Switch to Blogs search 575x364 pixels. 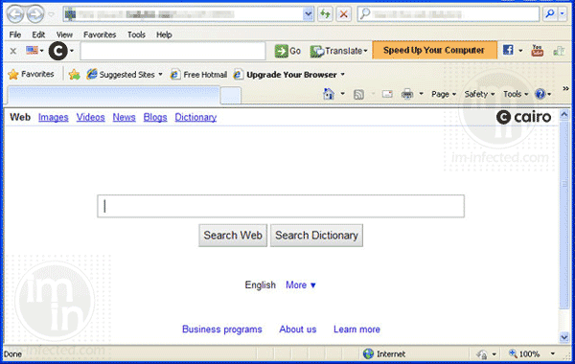coord(155,117)
